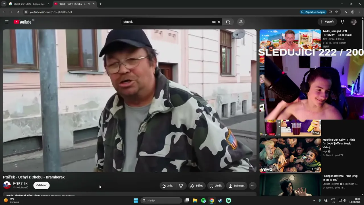Open a new browser tab
364x205 pixels.
click(100, 4)
